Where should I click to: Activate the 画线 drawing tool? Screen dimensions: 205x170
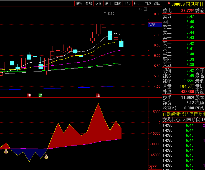pyautogui.click(x=118, y=3)
